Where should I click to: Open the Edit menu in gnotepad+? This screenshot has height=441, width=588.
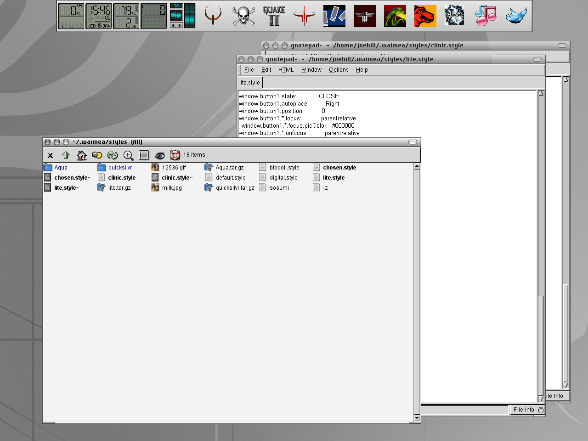[266, 70]
